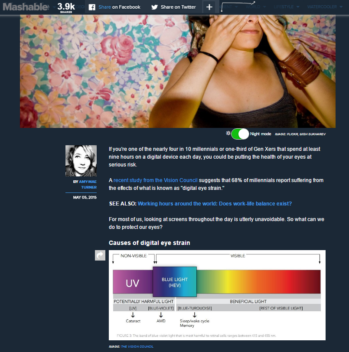Viewport: 349px width, 352px height.
Task: Open the add/plus menu in the navbar
Action: click(x=209, y=7)
